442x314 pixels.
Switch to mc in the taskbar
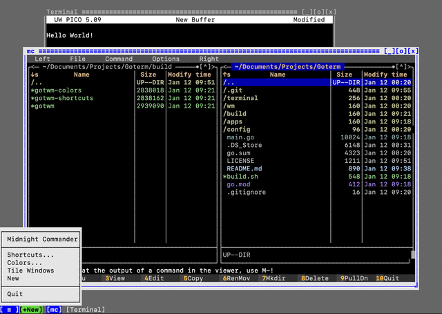(x=54, y=310)
